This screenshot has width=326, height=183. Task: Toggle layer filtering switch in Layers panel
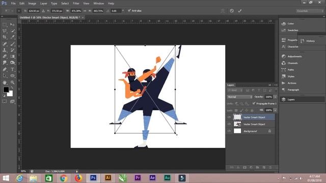click(x=276, y=90)
